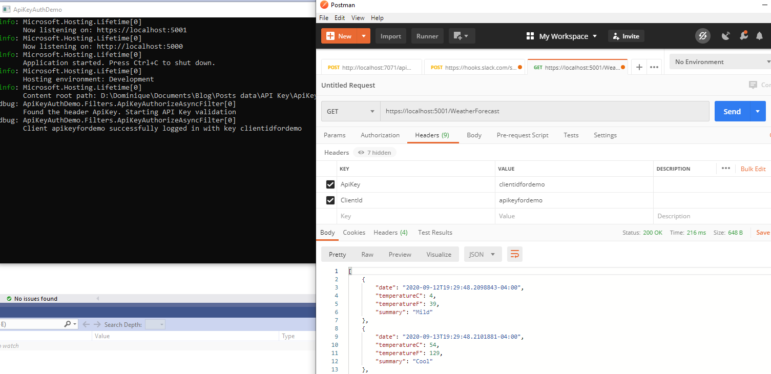The image size is (771, 374).
Task: Click the green No issues found check icon
Action: [x=9, y=299]
